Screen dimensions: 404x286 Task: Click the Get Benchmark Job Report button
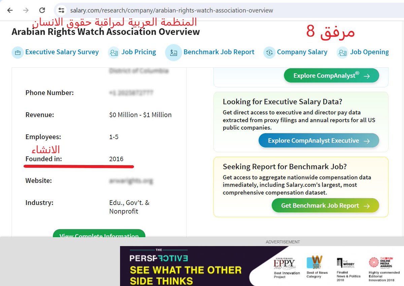(325, 205)
